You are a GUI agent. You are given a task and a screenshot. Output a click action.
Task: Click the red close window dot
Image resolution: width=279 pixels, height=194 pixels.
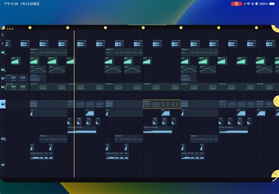[8, 29]
